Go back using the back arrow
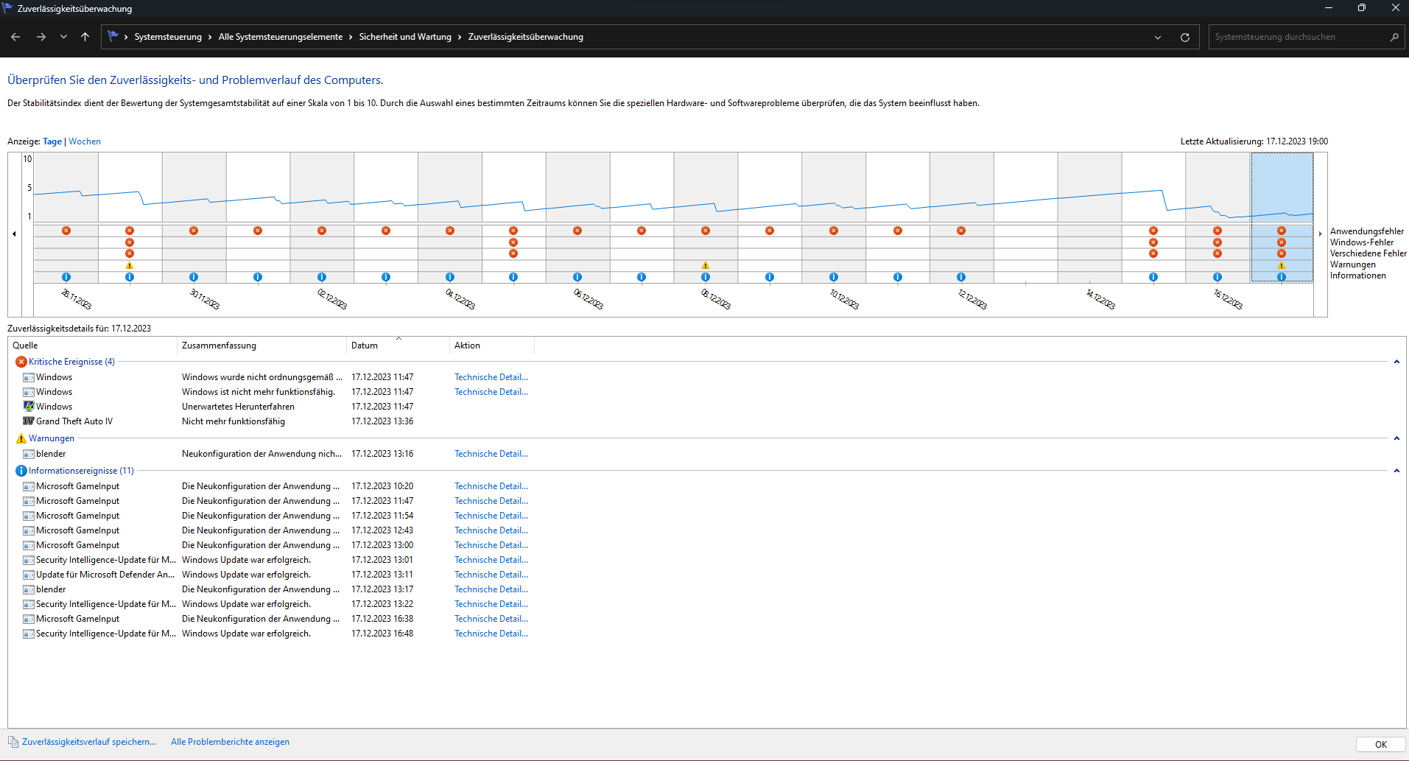Image resolution: width=1409 pixels, height=761 pixels. pyautogui.click(x=15, y=37)
